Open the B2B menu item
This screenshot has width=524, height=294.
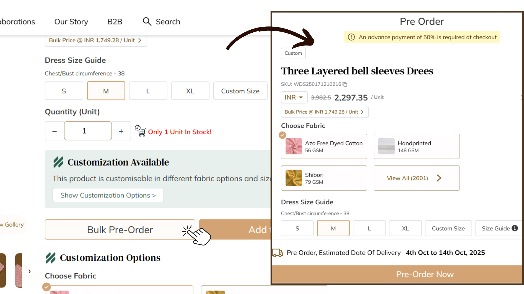pos(115,22)
